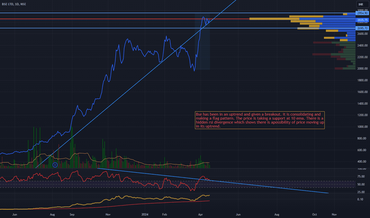The height and width of the screenshot is (218, 370).
Task: Click the 1200.00 price axis label
Action: coord(362,115)
